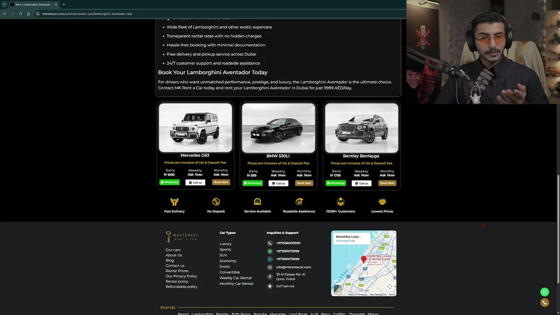Image resolution: width=560 pixels, height=315 pixels.
Task: Click the phone icon beside +971558009990
Action: (270, 243)
